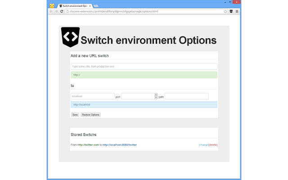The width and height of the screenshot is (288, 180).
Task: Maximize the browser window
Action: click(x=230, y=2)
